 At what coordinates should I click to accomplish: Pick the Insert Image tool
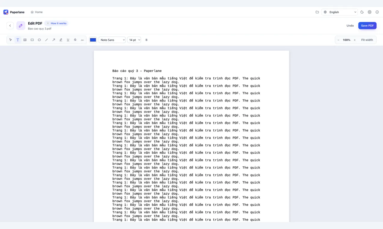pos(25,40)
